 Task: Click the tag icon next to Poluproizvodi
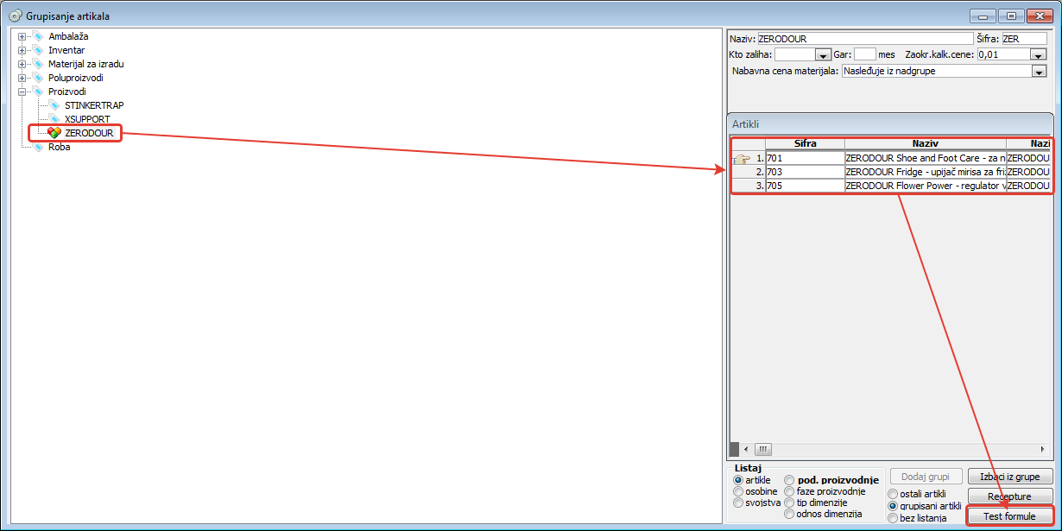click(38, 78)
